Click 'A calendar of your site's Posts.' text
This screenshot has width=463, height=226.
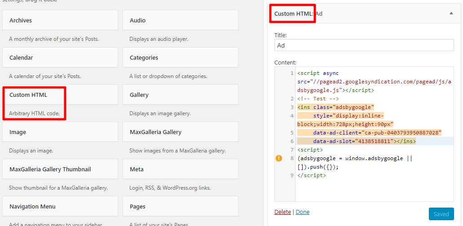click(45, 76)
